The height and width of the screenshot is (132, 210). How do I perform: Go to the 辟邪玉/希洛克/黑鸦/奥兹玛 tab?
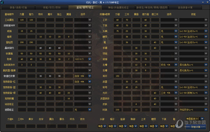pos(152,8)
